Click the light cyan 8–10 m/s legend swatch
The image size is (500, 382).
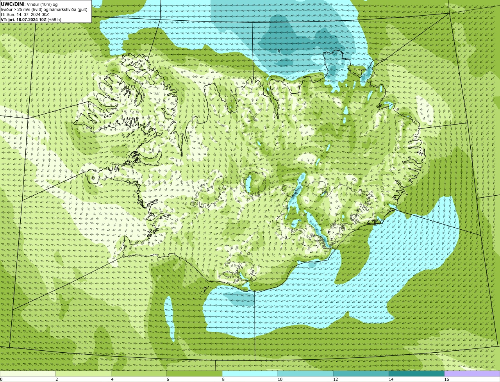250,373
